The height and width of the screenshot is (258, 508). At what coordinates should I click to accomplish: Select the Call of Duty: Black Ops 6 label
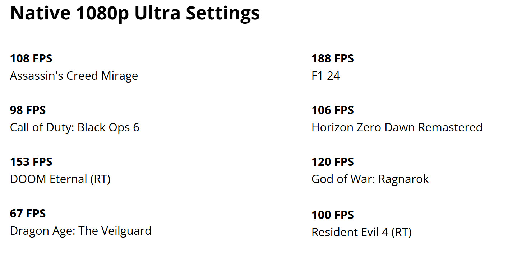(x=75, y=127)
